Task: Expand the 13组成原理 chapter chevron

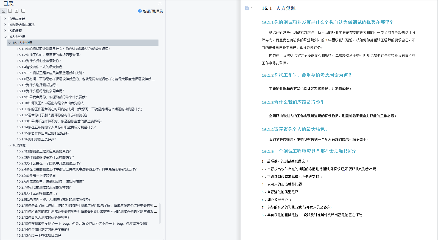Action: coord(5,19)
